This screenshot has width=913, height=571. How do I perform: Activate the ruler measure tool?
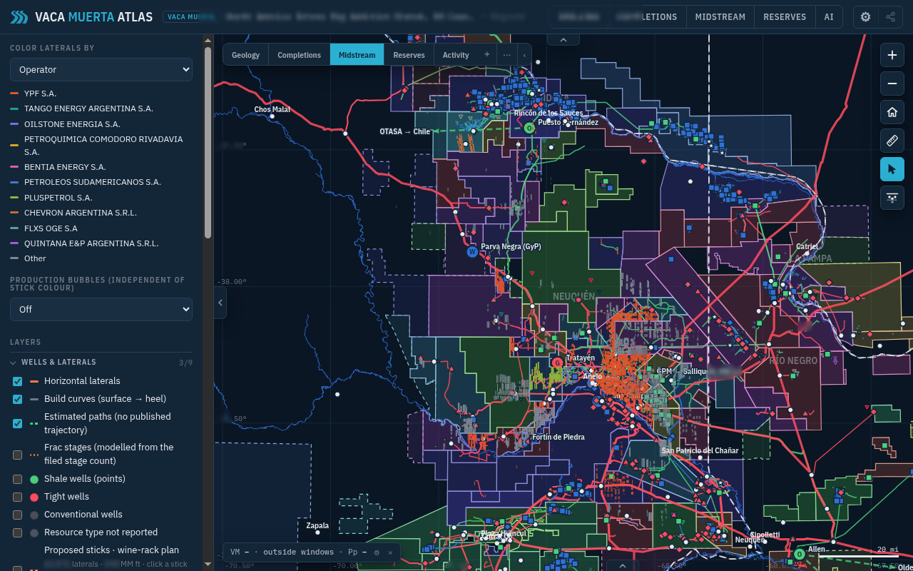892,141
